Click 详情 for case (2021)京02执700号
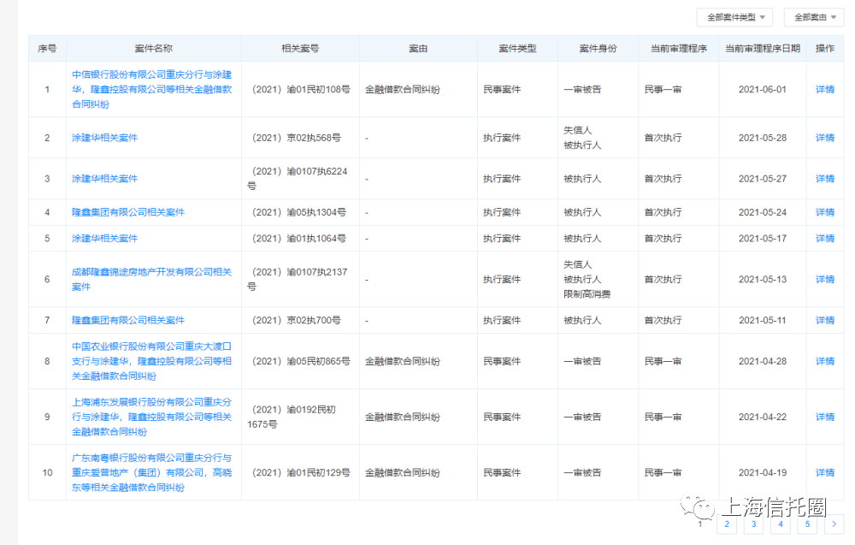Viewport: 855px width, 545px height. pyautogui.click(x=824, y=320)
